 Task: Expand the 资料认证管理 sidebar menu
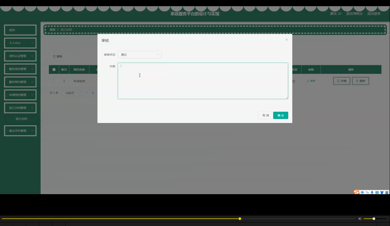20,56
